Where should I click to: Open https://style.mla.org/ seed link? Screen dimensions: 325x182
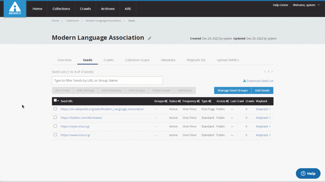coord(75,126)
